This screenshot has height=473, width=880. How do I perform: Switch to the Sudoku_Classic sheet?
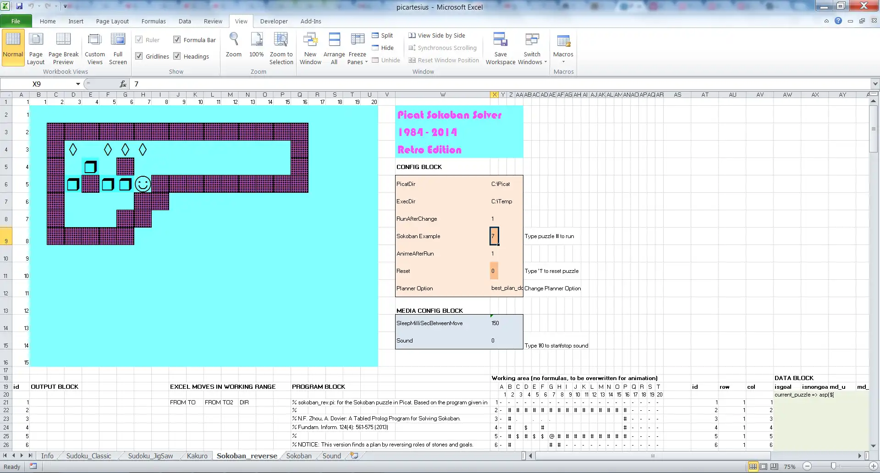point(88,456)
